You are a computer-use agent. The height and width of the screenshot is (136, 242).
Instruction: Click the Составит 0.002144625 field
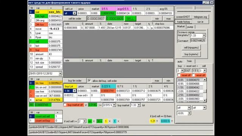coord(198,41)
